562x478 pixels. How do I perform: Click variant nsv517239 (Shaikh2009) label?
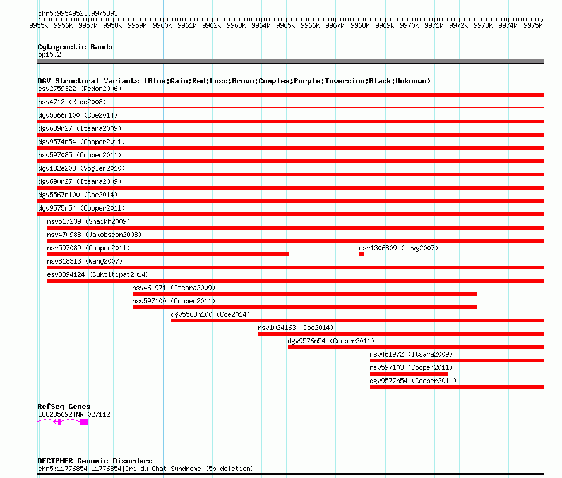tap(88, 221)
